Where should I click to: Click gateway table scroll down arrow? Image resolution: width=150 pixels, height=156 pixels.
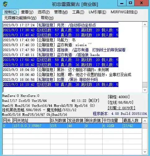point(145,152)
